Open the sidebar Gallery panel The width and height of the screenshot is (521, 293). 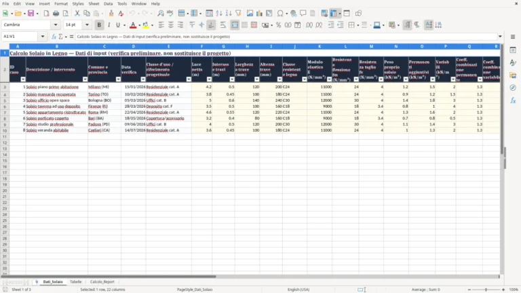pyautogui.click(x=513, y=75)
